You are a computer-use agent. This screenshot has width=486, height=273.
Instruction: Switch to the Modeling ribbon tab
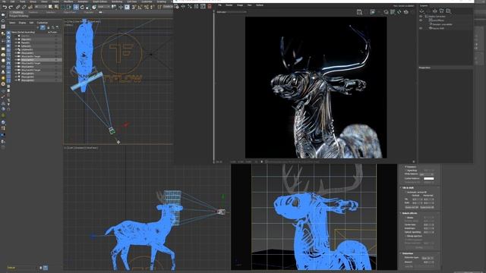click(x=17, y=12)
